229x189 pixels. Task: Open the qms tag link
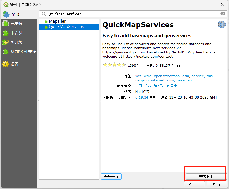tap(170, 80)
